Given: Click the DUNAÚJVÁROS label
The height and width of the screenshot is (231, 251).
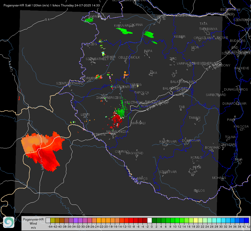Looking at the screenshot, I should [236, 90].
